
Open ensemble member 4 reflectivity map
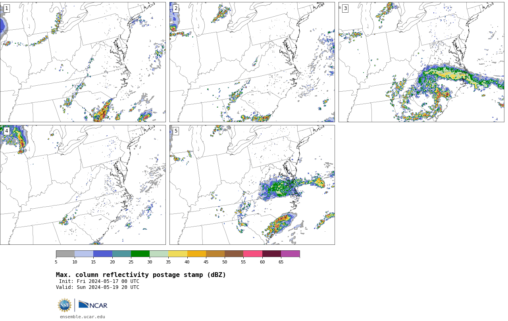point(83,185)
